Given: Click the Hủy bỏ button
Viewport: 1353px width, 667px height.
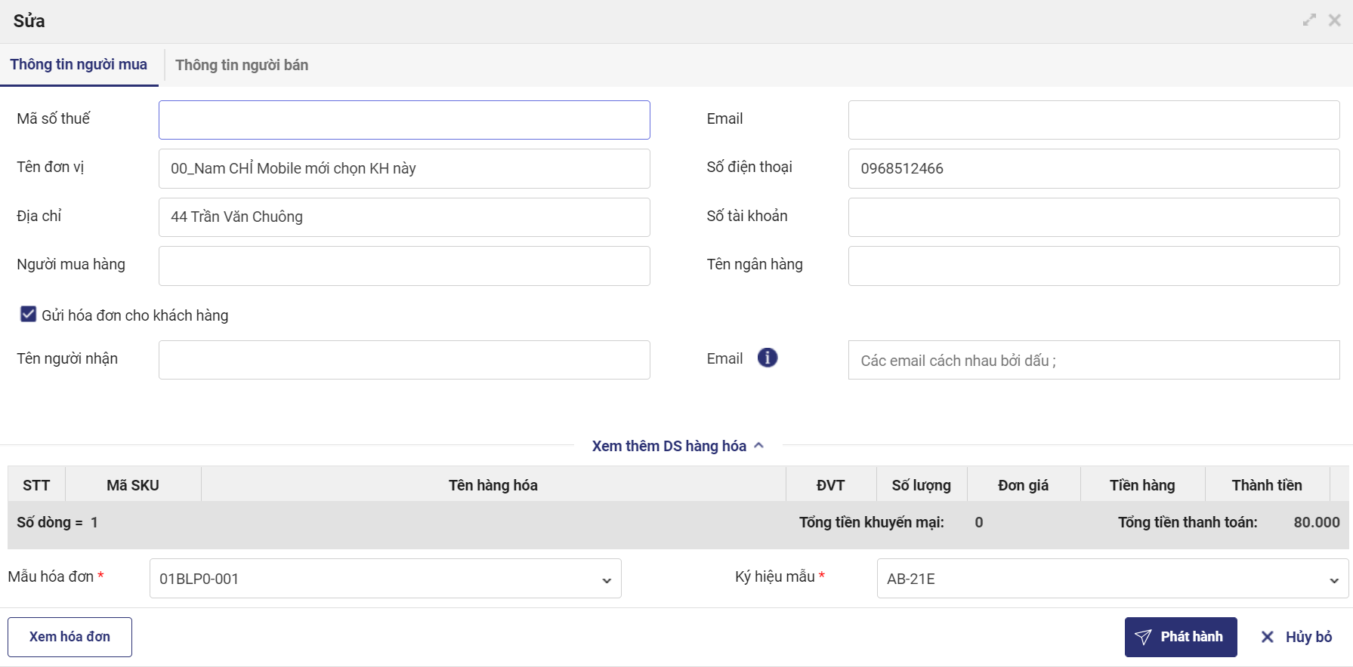Looking at the screenshot, I should [x=1296, y=637].
